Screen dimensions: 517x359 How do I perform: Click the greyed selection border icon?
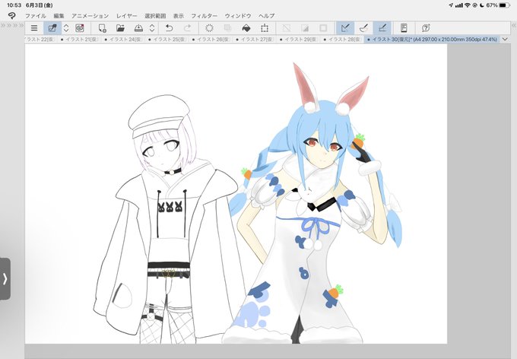tap(323, 28)
